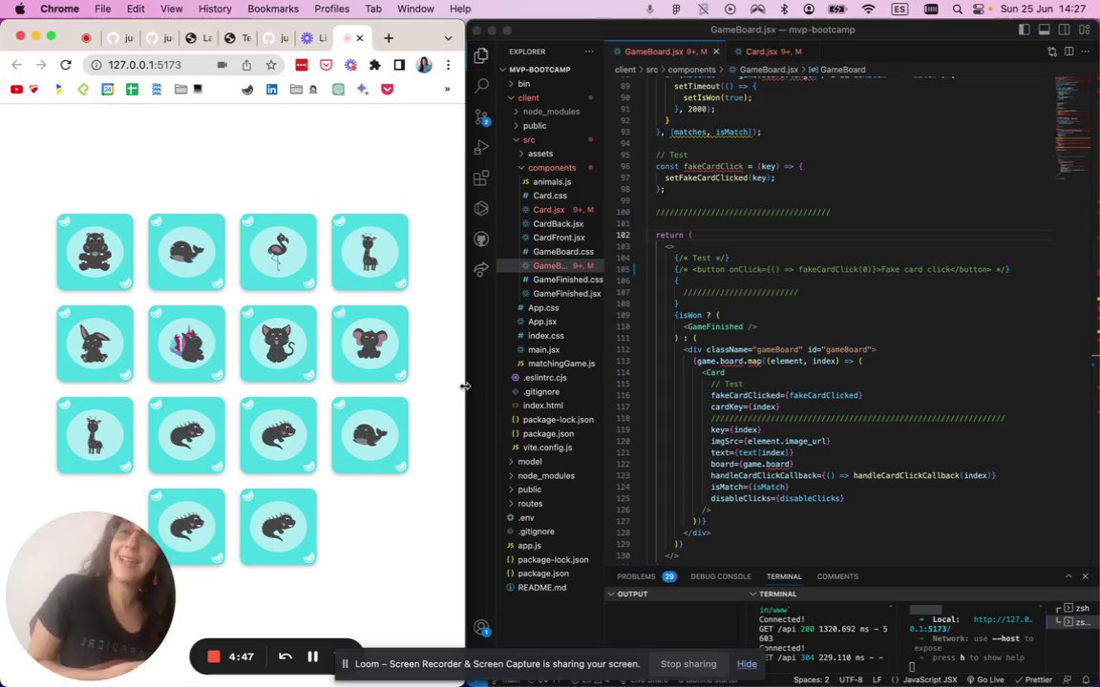This screenshot has width=1100, height=687.
Task: Toggle VS Code panel layout icon
Action: pos(1044,30)
